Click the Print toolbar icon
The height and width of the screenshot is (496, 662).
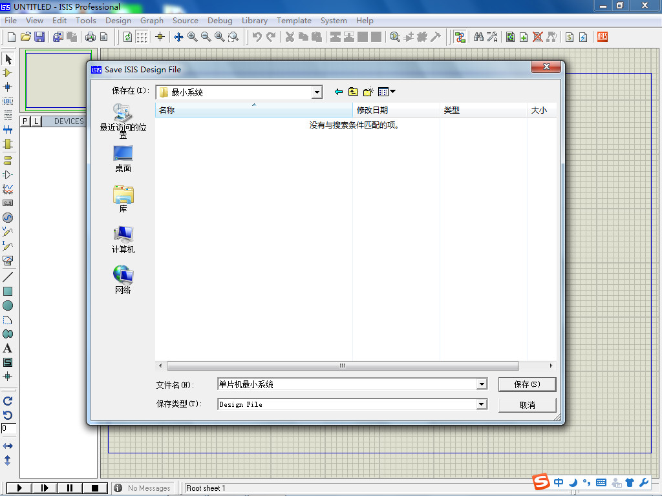click(91, 37)
